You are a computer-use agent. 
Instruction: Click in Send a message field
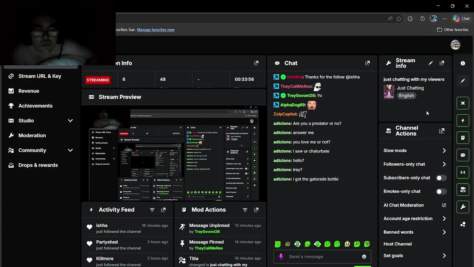(322, 257)
